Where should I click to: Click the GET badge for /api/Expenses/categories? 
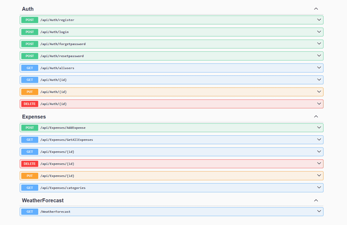click(30, 188)
